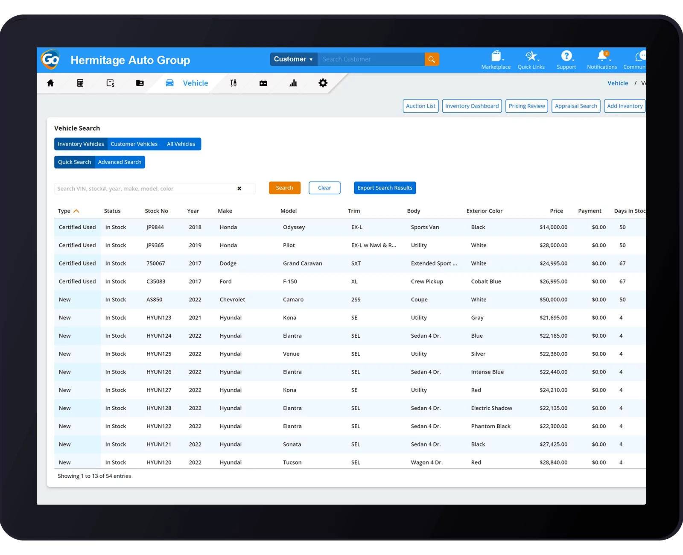Image resolution: width=683 pixels, height=555 pixels.
Task: Open the Customer search type dropdown
Action: tap(294, 59)
